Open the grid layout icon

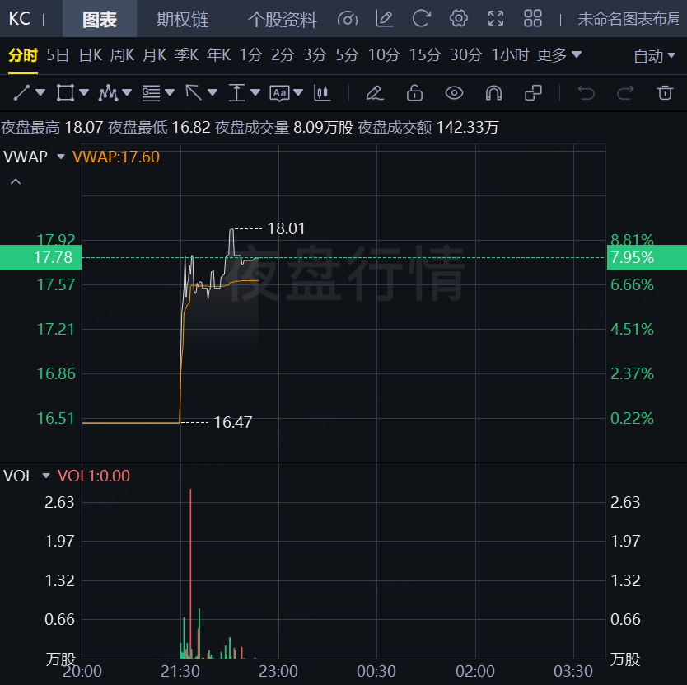coord(533,18)
